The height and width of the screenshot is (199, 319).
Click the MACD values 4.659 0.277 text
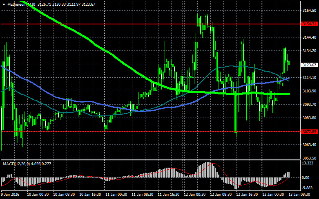click(41, 164)
